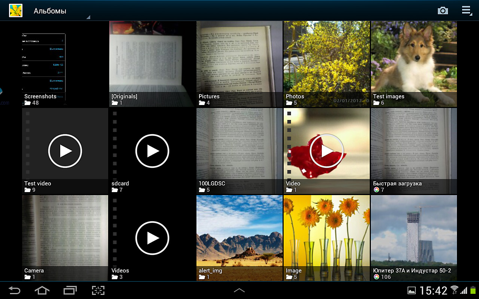
Task: Open the recent apps switcher
Action: tap(70, 290)
